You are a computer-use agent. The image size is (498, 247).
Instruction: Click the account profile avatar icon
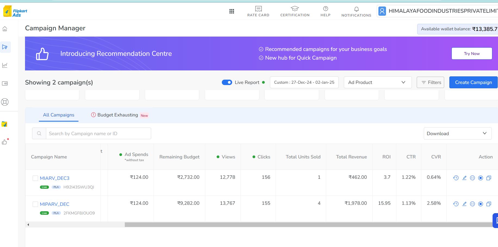tap(382, 11)
